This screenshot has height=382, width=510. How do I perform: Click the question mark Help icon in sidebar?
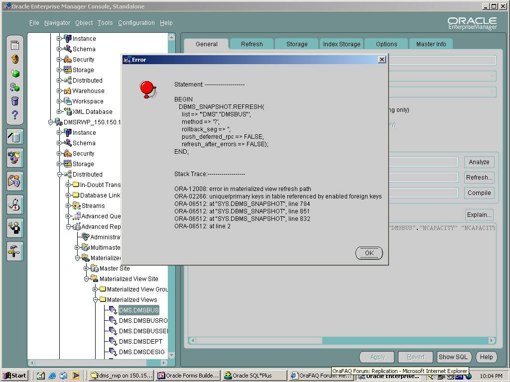[x=15, y=115]
